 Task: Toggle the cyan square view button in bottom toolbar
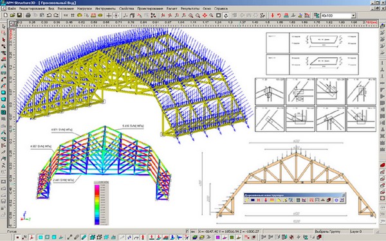41,237
